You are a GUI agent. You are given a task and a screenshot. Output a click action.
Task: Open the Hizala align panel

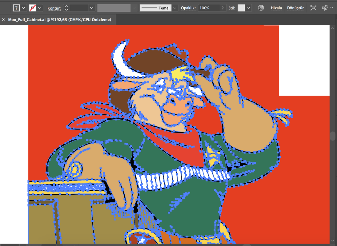point(276,8)
